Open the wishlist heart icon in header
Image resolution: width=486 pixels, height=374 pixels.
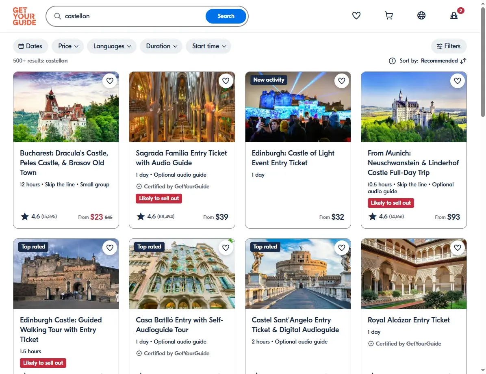point(356,15)
